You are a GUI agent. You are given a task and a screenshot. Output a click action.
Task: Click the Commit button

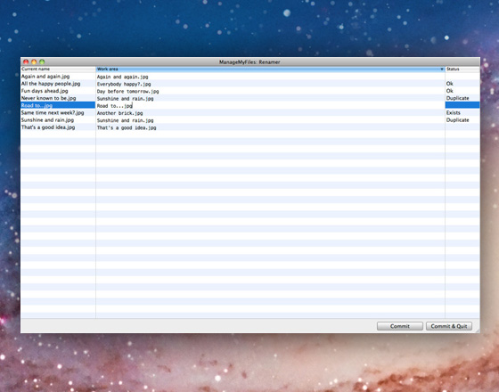tap(400, 326)
